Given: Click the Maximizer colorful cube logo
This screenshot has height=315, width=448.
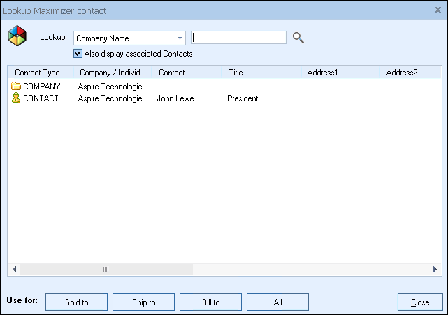Looking at the screenshot, I should [x=17, y=38].
